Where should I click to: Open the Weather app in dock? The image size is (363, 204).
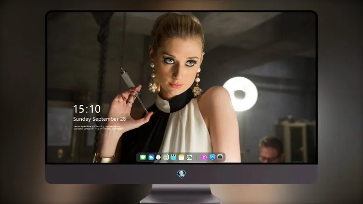click(151, 157)
